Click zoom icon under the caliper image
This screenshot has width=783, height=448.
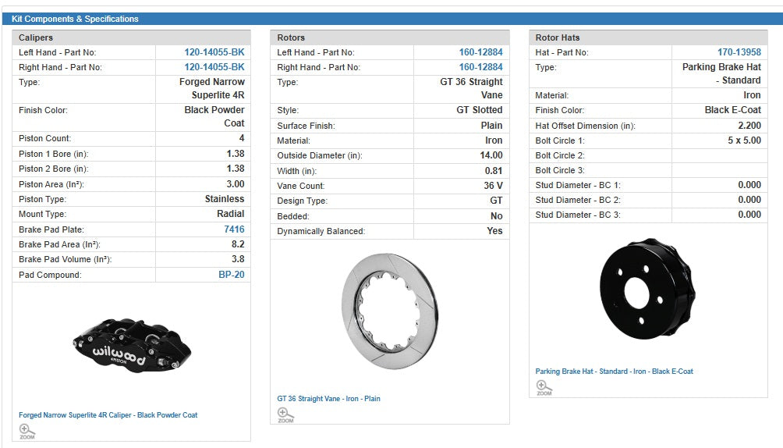coord(27,431)
